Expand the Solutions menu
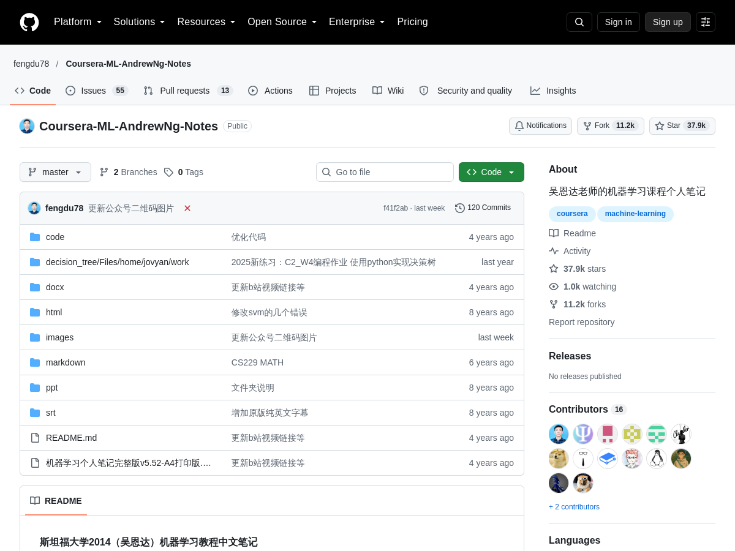Screen dimensions: 735x551 pyautogui.click(x=140, y=22)
